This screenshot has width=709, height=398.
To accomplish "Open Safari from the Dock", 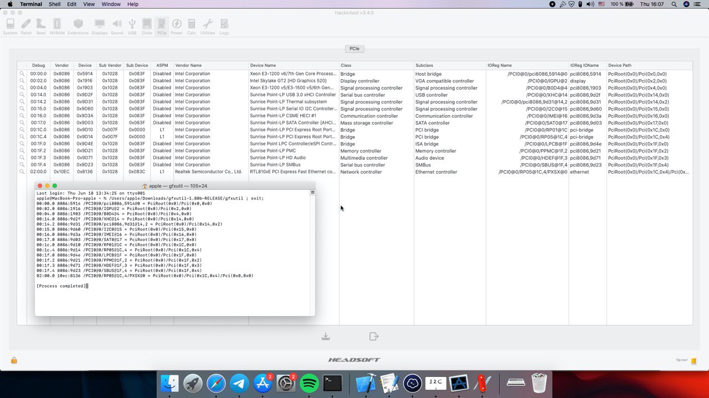I will pos(217,383).
